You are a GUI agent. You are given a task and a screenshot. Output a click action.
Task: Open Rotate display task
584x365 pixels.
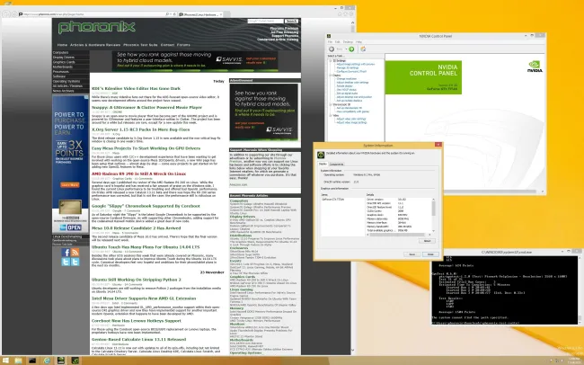point(344,86)
